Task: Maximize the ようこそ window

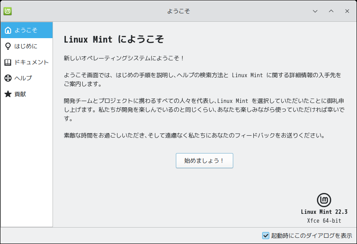Action: coord(331,11)
